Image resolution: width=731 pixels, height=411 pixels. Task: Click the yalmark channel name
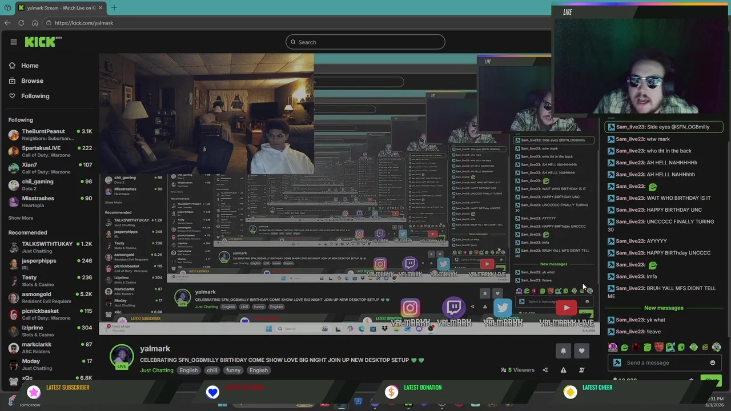pos(155,349)
